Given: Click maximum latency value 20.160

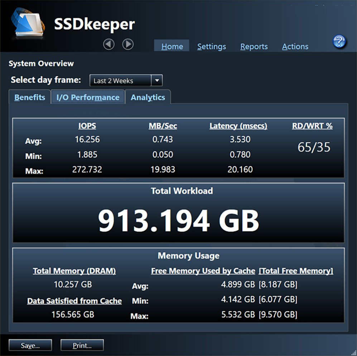Looking at the screenshot, I should [240, 169].
